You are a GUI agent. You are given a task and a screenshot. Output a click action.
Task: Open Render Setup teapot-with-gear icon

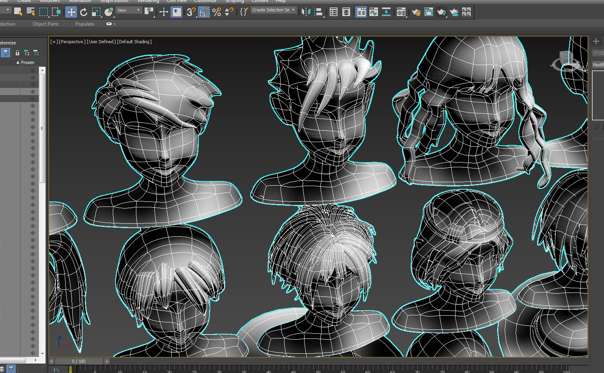[416, 12]
